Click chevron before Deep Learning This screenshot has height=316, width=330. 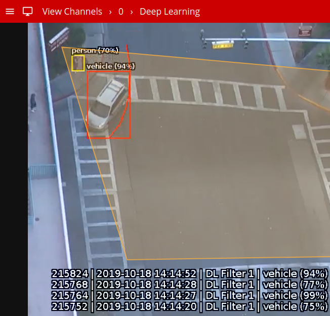click(132, 11)
